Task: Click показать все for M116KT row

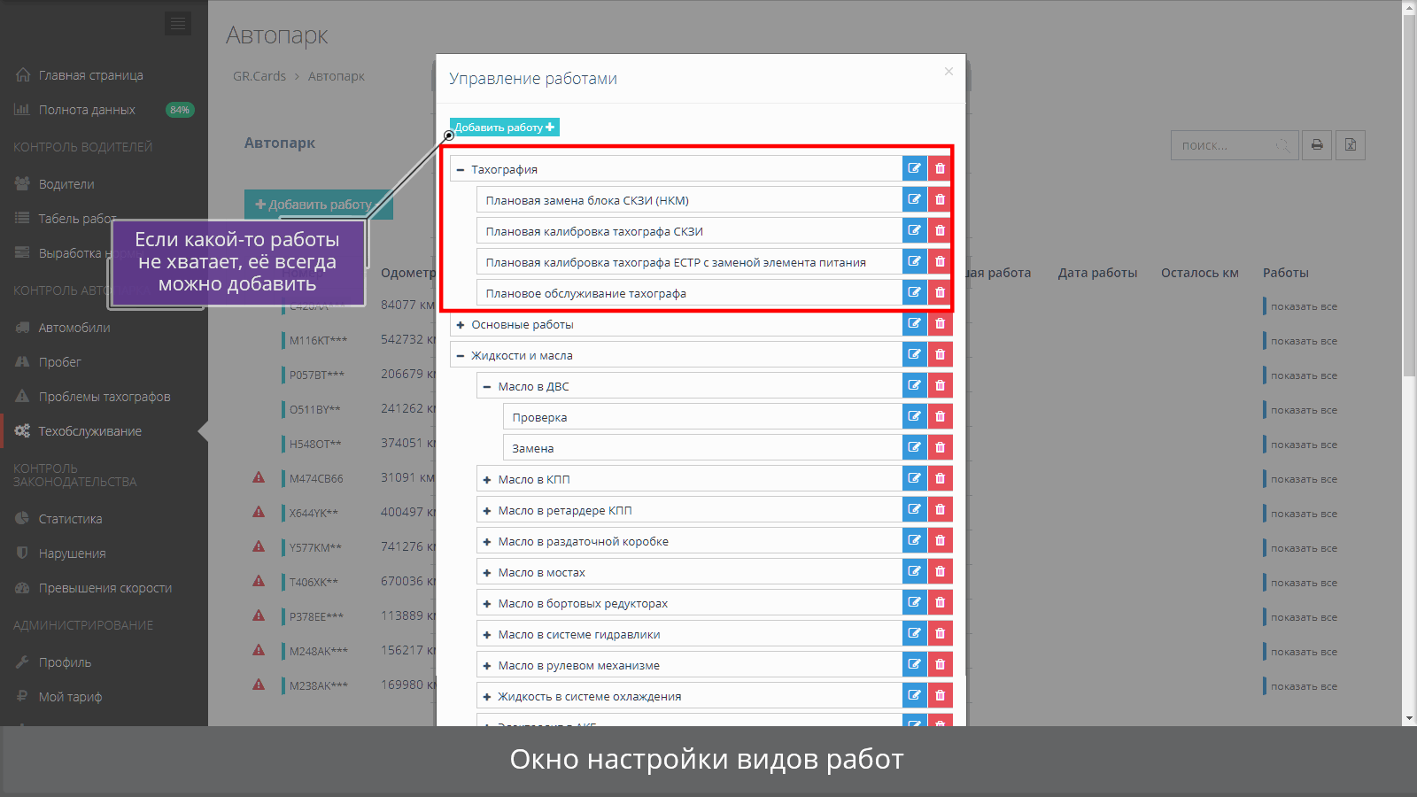Action: pyautogui.click(x=1304, y=341)
